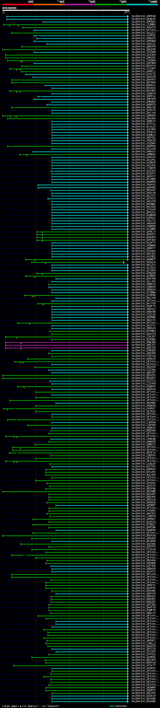Screen dimensions: 160x708
Task: Open the UniRef100_A6NG45 entry
Action: point(143,406)
